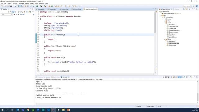Image resolution: width=199 pixels, height=112 pixels.
Task: Click the Quick Access field
Action: pos(187,6)
